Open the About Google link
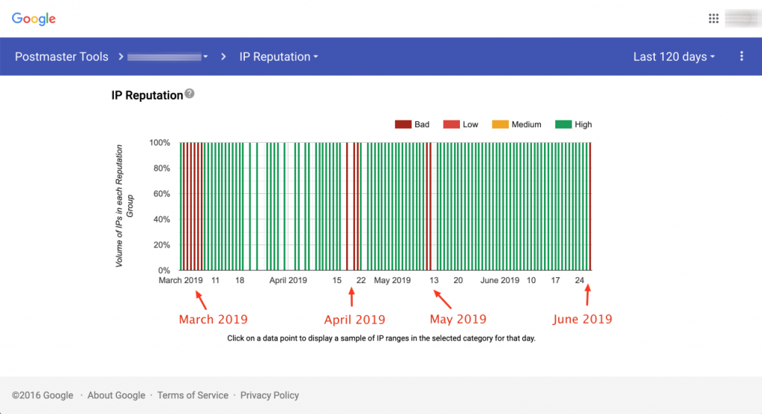The image size is (762, 414). click(116, 395)
